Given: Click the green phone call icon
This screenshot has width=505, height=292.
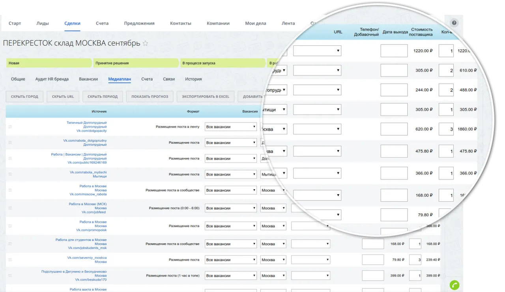Looking at the screenshot, I should pyautogui.click(x=454, y=285).
